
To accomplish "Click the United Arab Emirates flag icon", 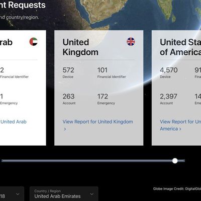I will point(34,42).
